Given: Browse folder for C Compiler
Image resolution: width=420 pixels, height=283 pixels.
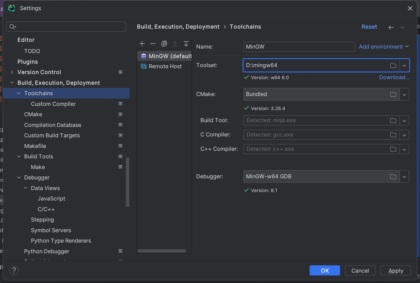Looking at the screenshot, I should 393,135.
